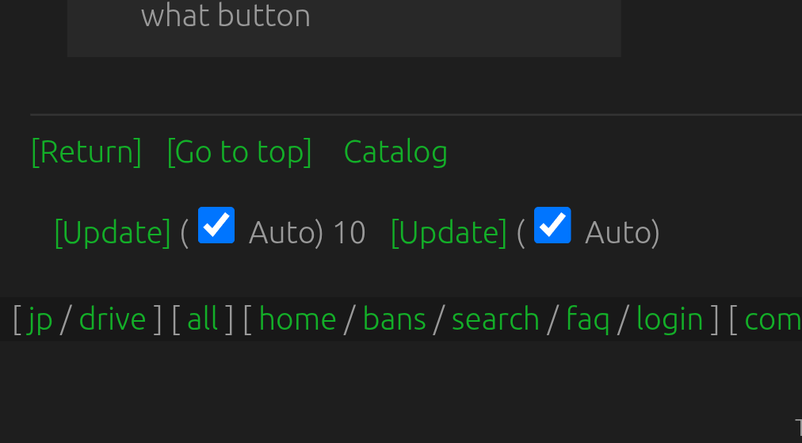Click the login link
The image size is (802, 443).
(x=670, y=319)
